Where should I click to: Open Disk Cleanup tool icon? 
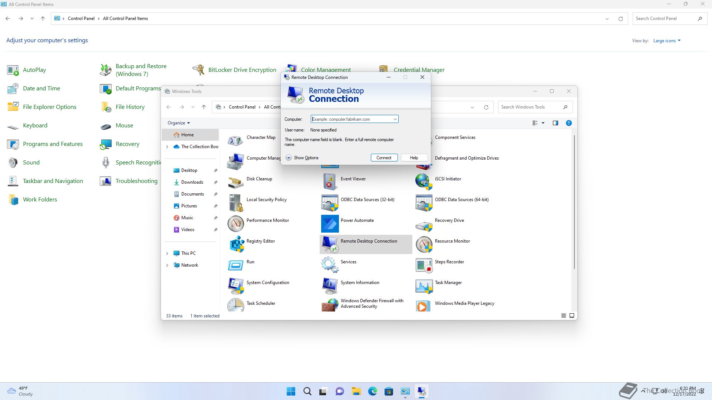(x=236, y=183)
